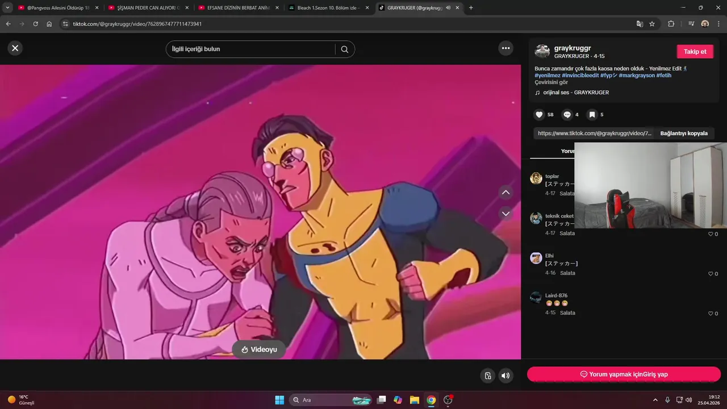The image size is (727, 409).
Task: Open Laird-876 commenter avatar
Action: 536,297
